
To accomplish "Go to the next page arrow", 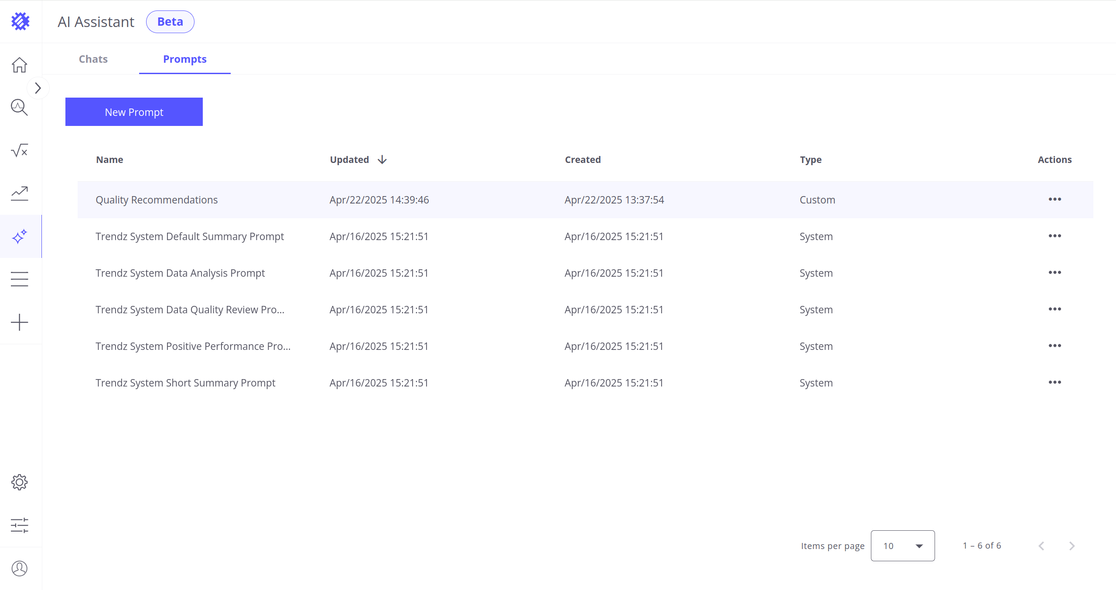I will [1072, 546].
